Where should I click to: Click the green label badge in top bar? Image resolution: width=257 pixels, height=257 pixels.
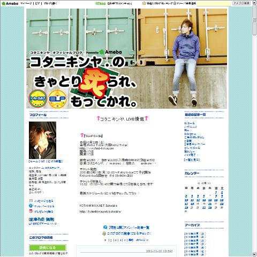coord(100,3)
